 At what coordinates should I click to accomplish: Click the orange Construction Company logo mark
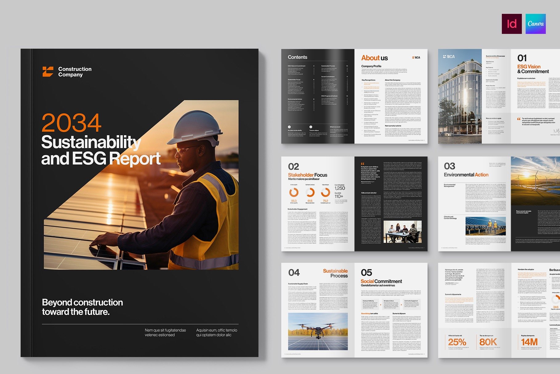pyautogui.click(x=48, y=71)
